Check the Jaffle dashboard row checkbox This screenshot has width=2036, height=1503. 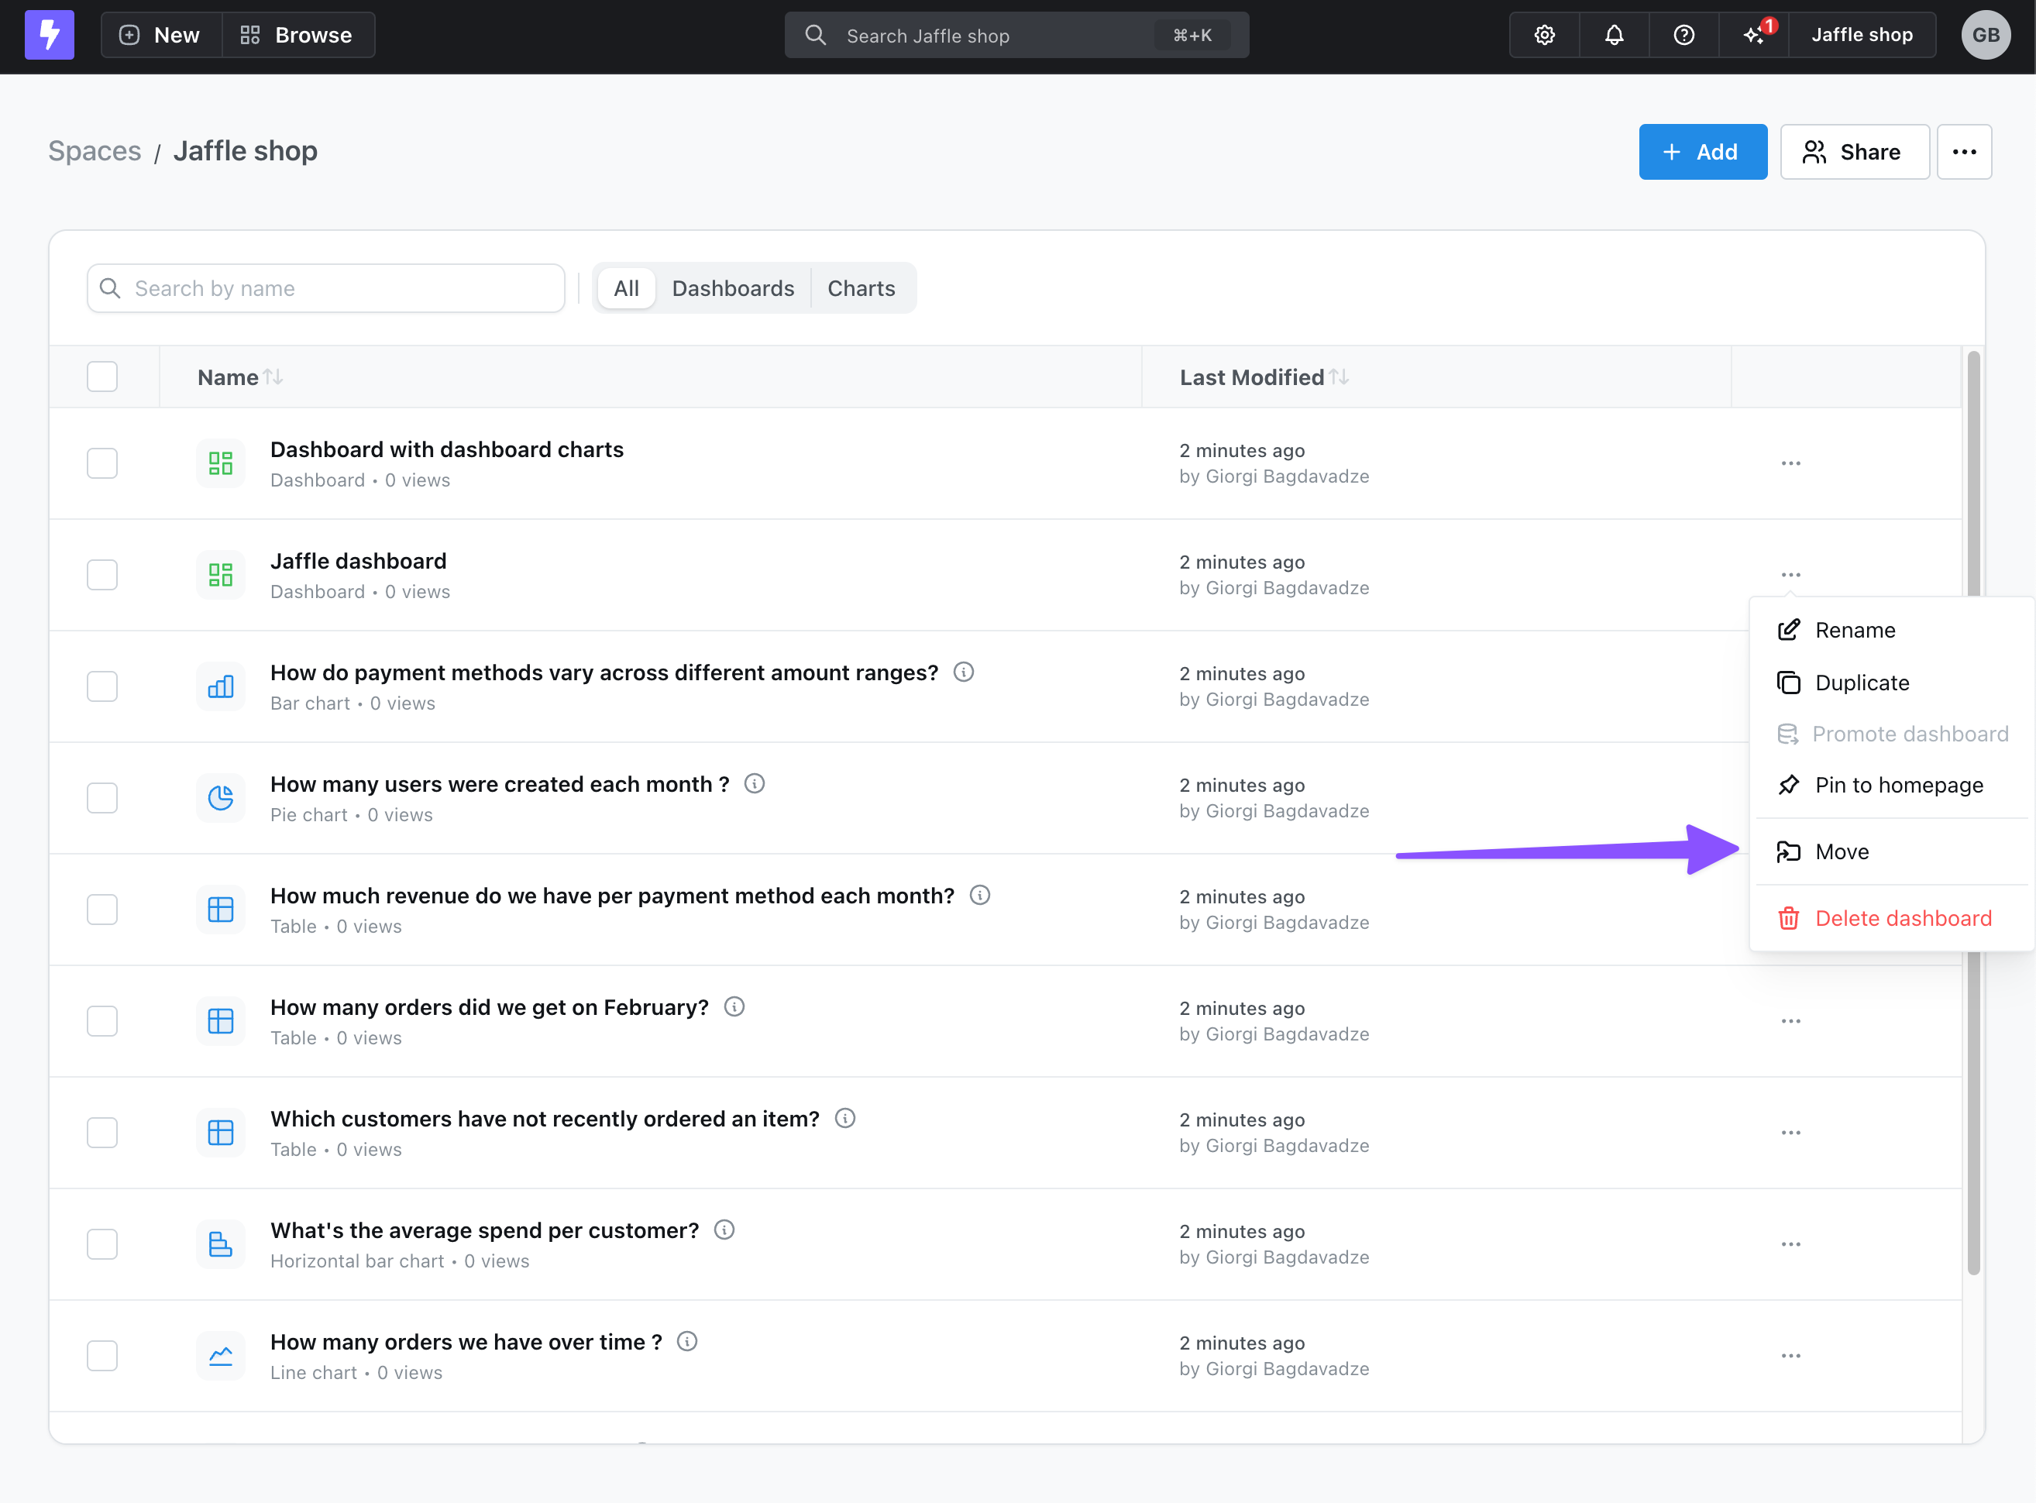[x=102, y=575]
